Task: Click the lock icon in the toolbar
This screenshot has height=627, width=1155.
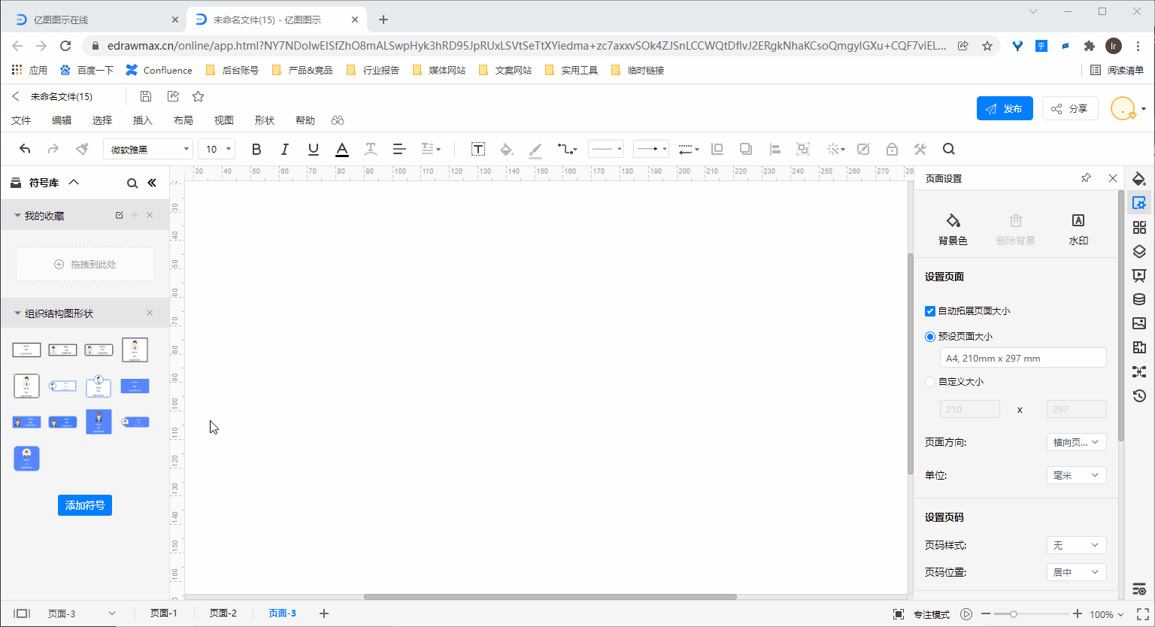Action: tap(892, 149)
